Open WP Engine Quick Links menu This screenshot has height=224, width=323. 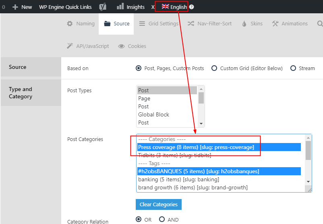65,7
